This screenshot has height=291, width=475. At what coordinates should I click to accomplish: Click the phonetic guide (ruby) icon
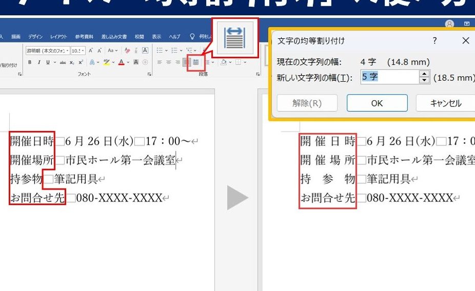[x=136, y=51]
